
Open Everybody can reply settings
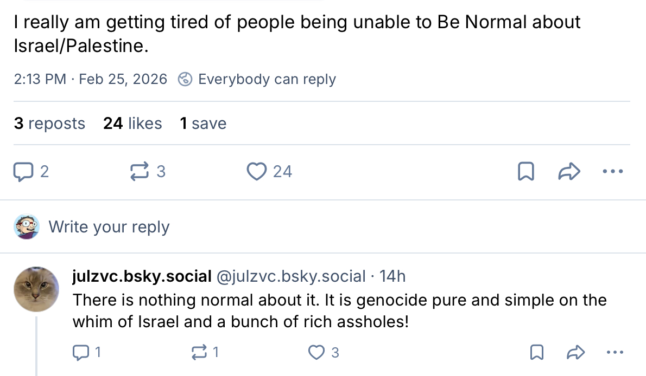coord(267,80)
